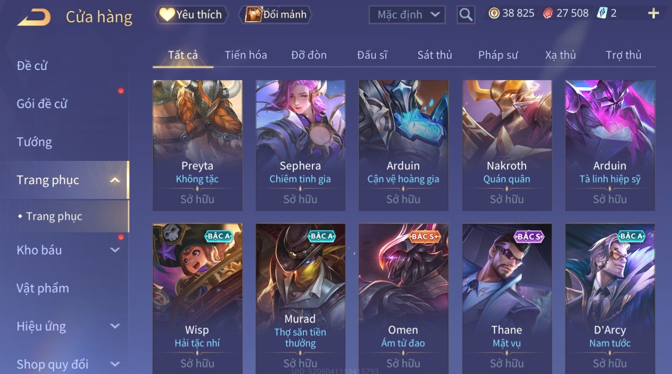Select Nakroth Quán quân skin card
Image resolution: width=672 pixels, height=374 pixels.
[x=507, y=145]
